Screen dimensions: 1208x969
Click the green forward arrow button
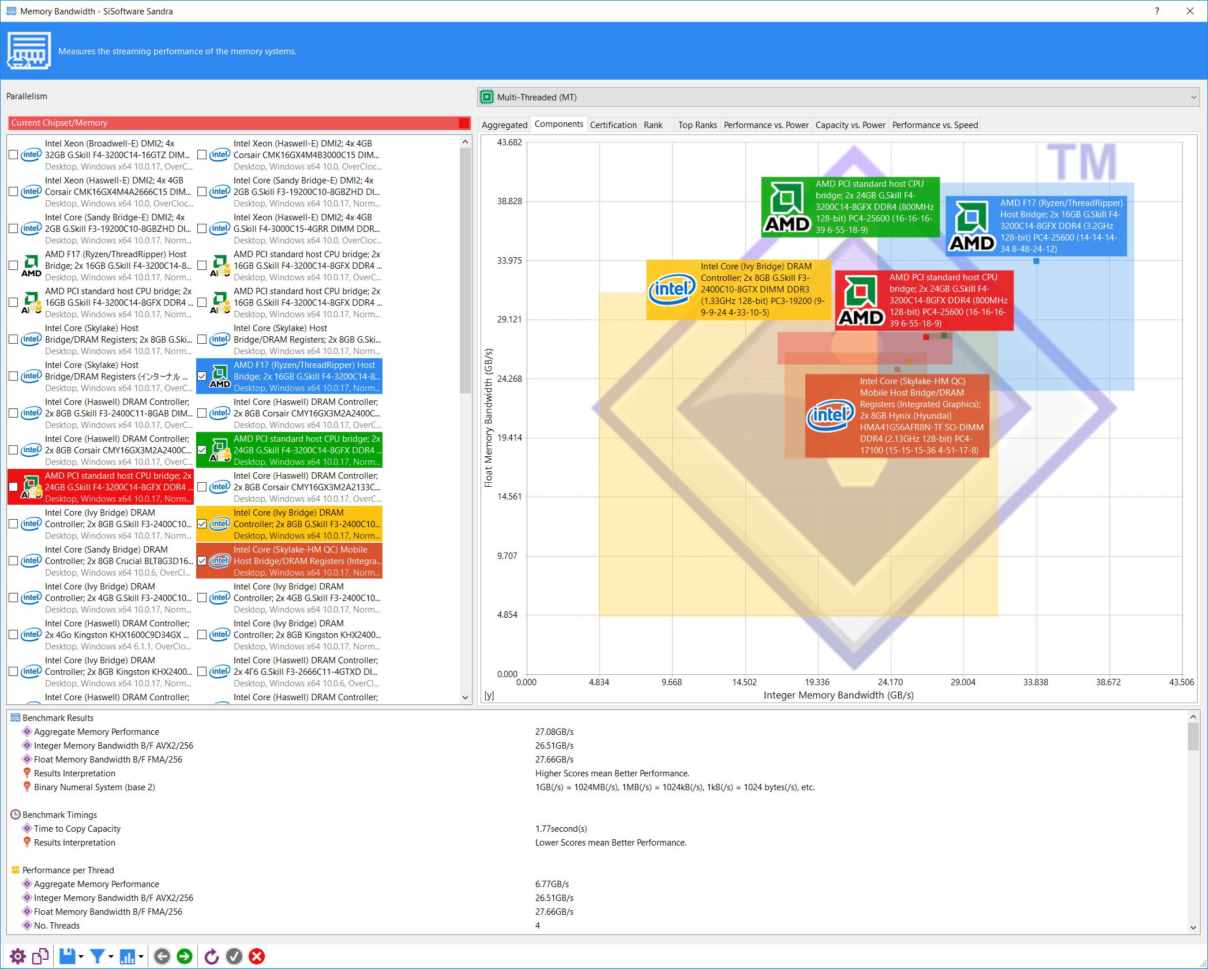tap(185, 956)
